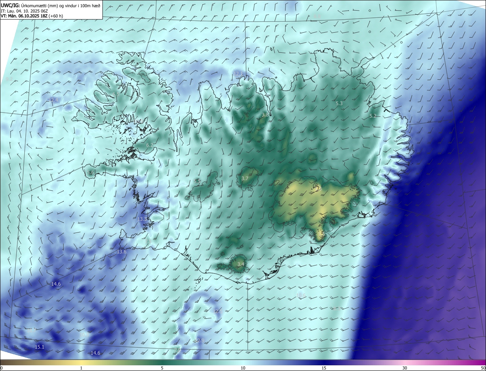Click the 0 label on the color scale
The image size is (486, 371).
click(x=2, y=368)
